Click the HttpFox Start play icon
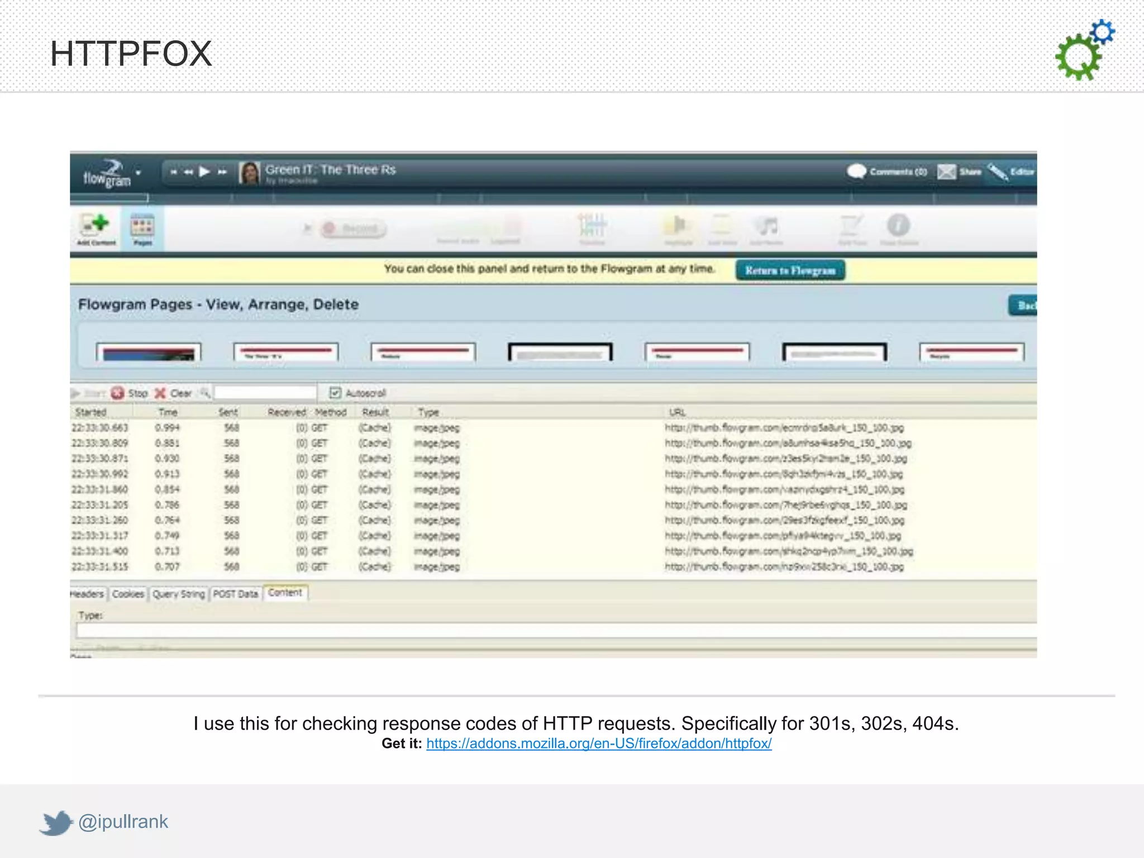The height and width of the screenshot is (858, 1144). [x=75, y=393]
